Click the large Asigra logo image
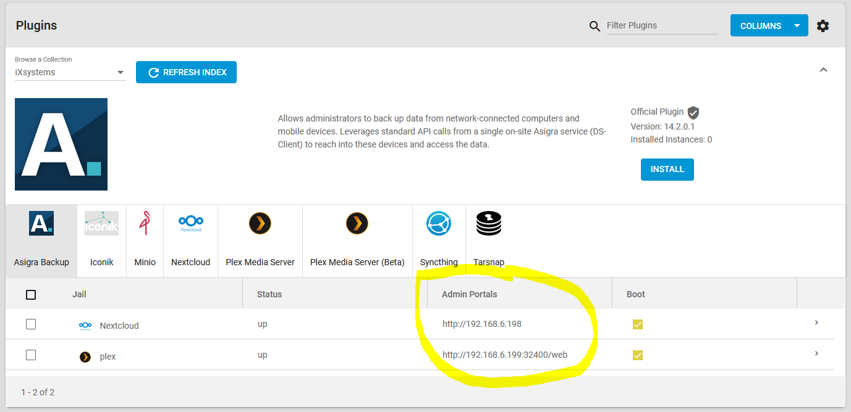Image resolution: width=851 pixels, height=412 pixels. pos(61,144)
